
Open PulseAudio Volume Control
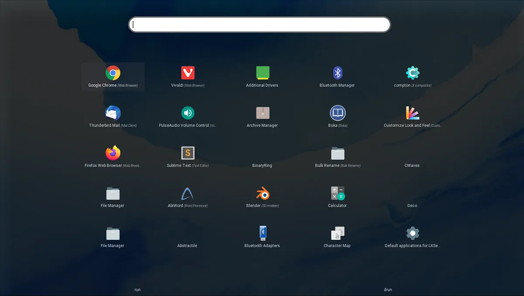(x=188, y=117)
